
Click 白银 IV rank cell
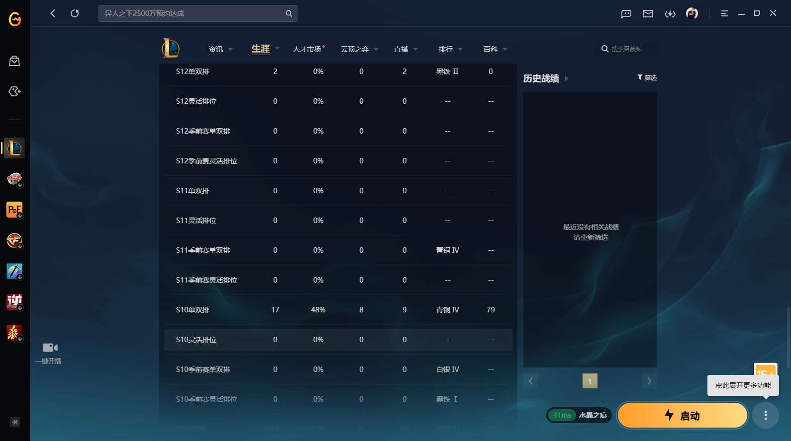[448, 369]
